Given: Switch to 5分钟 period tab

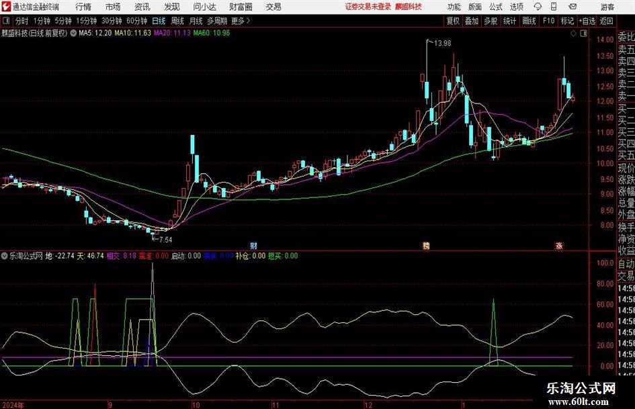Looking at the screenshot, I should click(62, 21).
